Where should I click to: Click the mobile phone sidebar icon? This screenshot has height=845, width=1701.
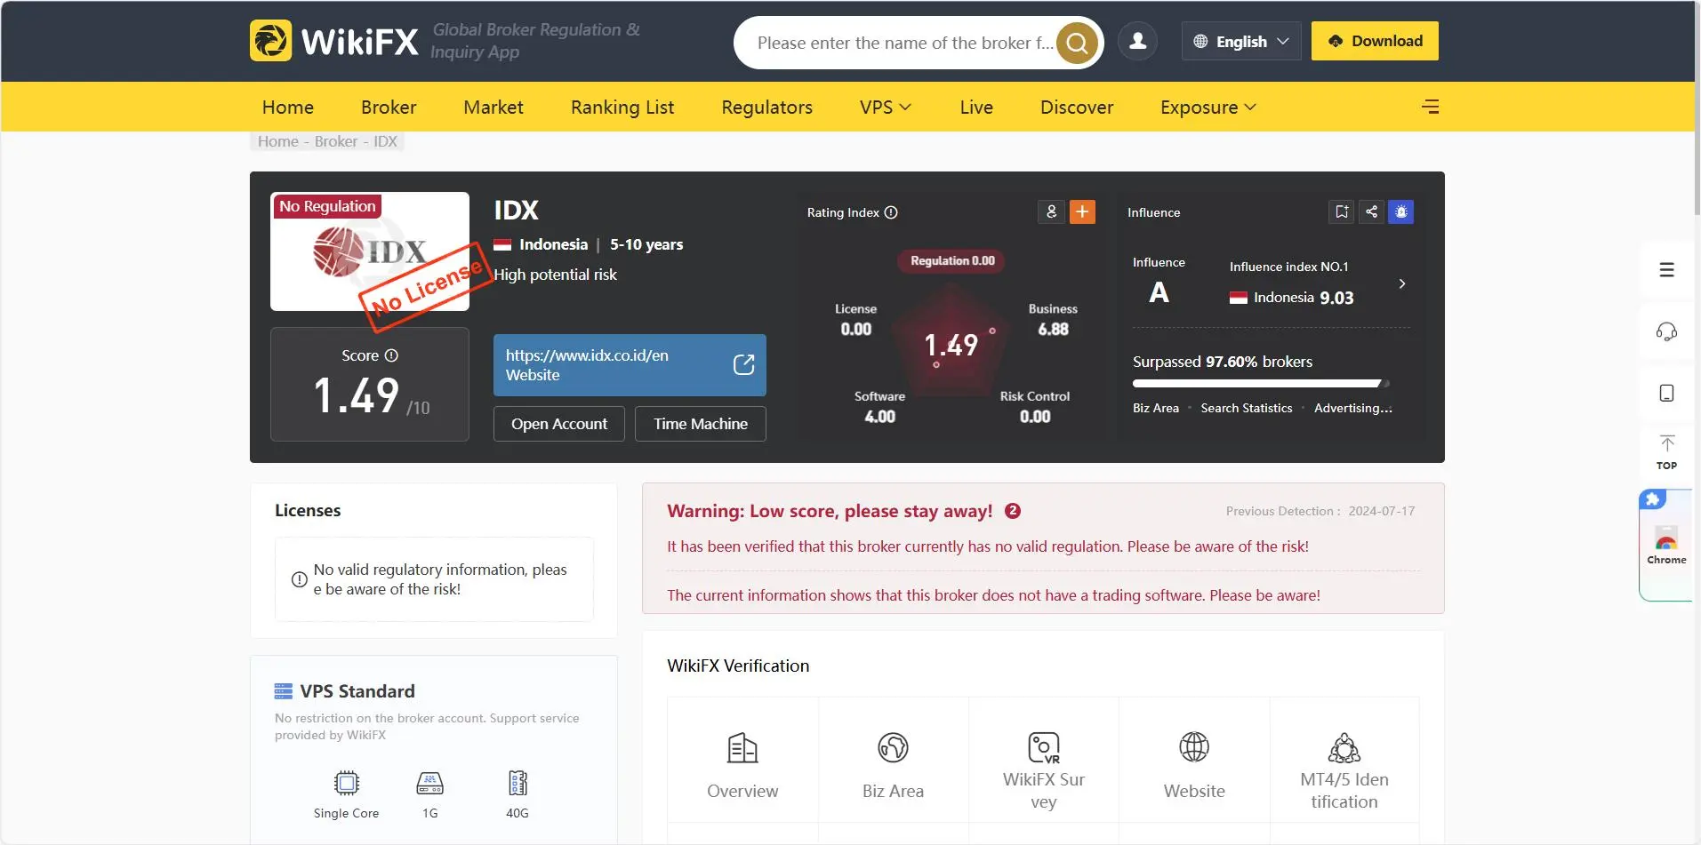coord(1666,393)
